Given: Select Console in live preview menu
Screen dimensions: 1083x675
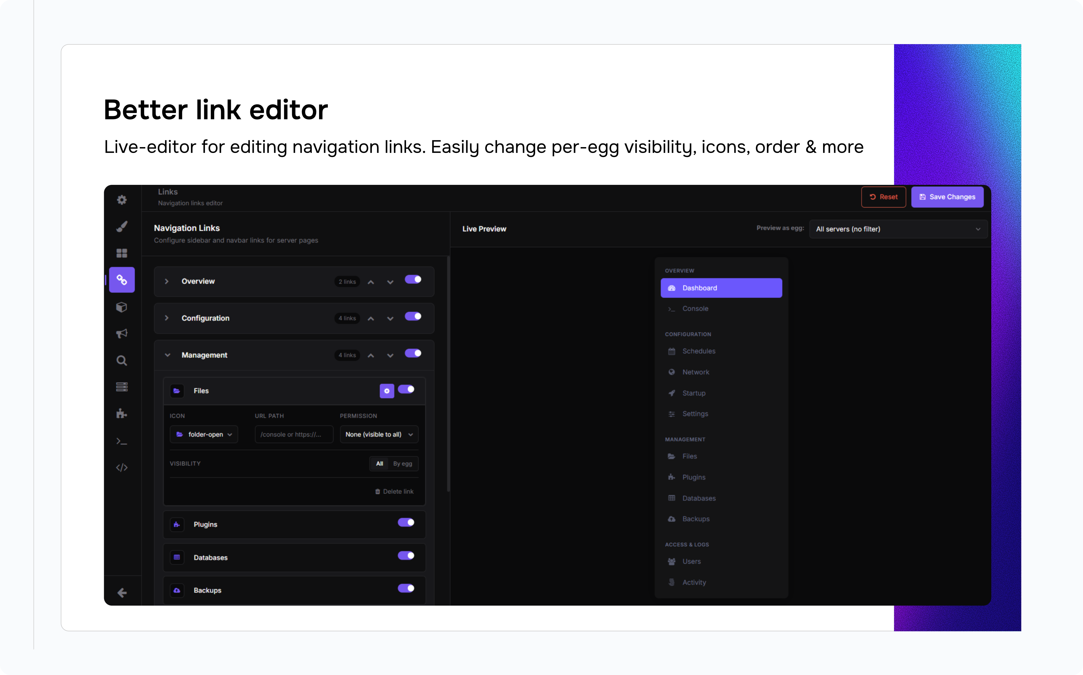Looking at the screenshot, I should pos(695,308).
